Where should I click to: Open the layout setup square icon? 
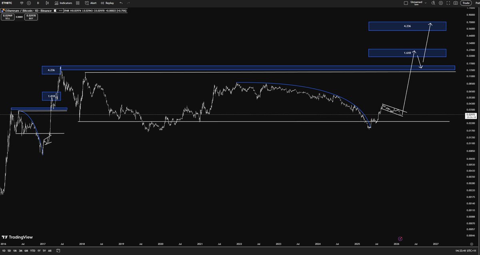pos(406,3)
